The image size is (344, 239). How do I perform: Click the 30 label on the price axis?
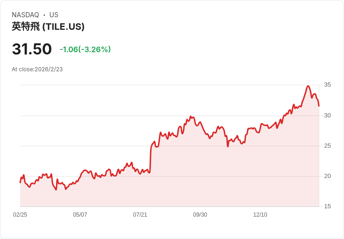pyautogui.click(x=328, y=116)
